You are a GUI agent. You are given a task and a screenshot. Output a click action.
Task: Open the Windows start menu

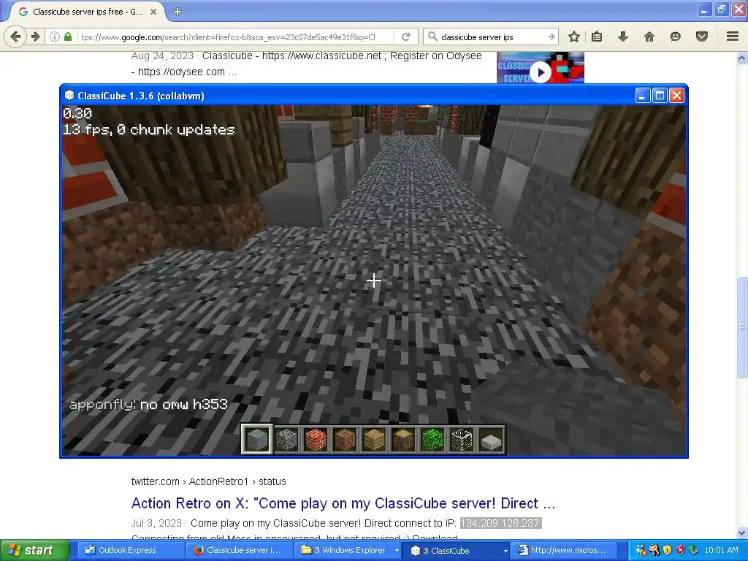(x=34, y=550)
